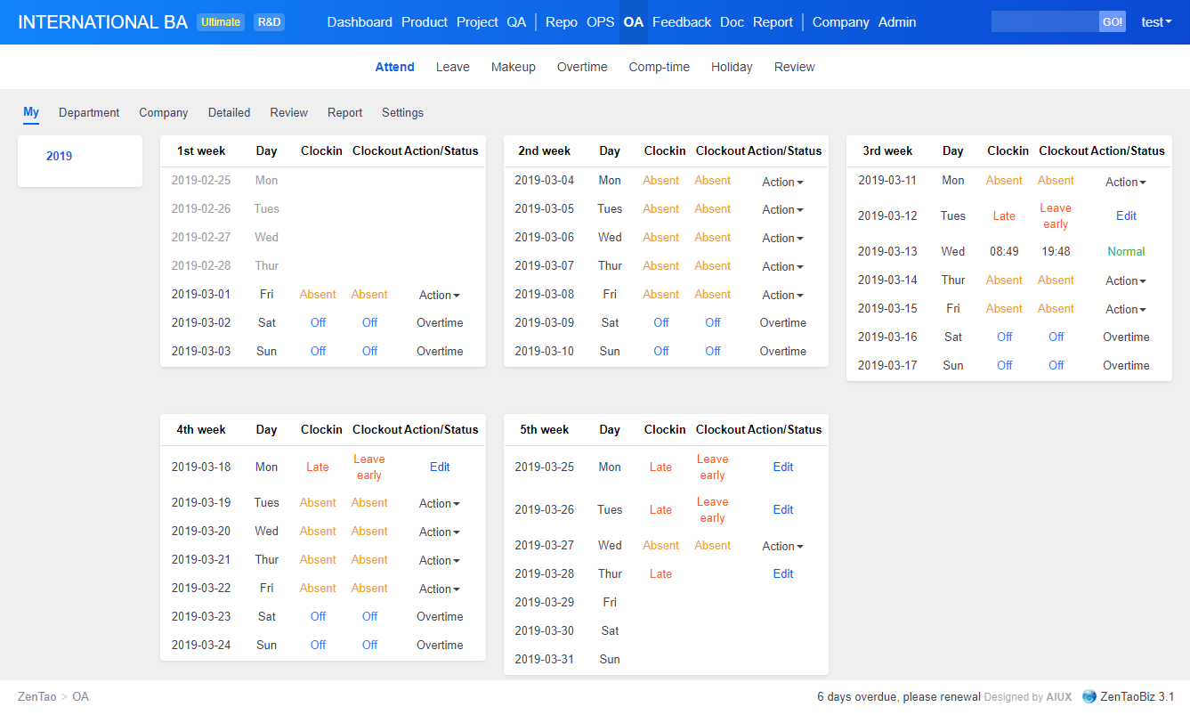Viewport: 1190px width, 715px height.
Task: Open the Project module
Action: coord(477,22)
